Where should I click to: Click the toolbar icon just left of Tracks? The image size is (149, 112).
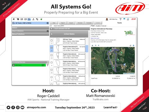25,19
